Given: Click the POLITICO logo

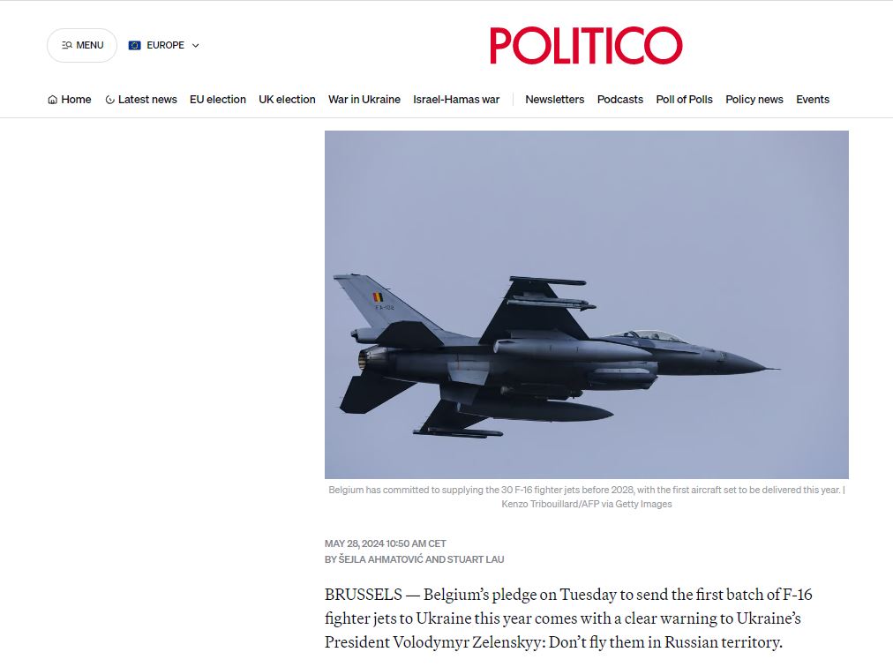Looking at the screenshot, I should pos(586,46).
